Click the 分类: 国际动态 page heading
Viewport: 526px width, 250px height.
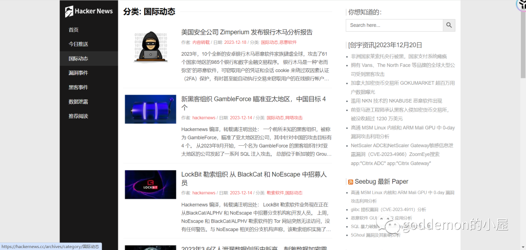click(150, 12)
